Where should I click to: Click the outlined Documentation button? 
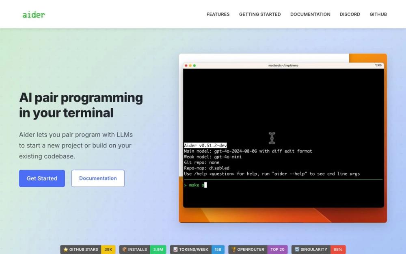(x=98, y=178)
